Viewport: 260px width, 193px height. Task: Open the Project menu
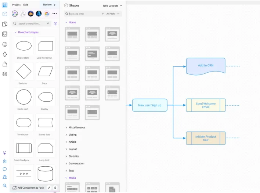(x=16, y=5)
